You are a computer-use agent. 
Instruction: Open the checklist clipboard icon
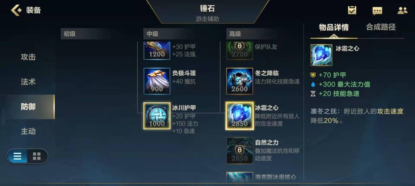[x=352, y=10]
